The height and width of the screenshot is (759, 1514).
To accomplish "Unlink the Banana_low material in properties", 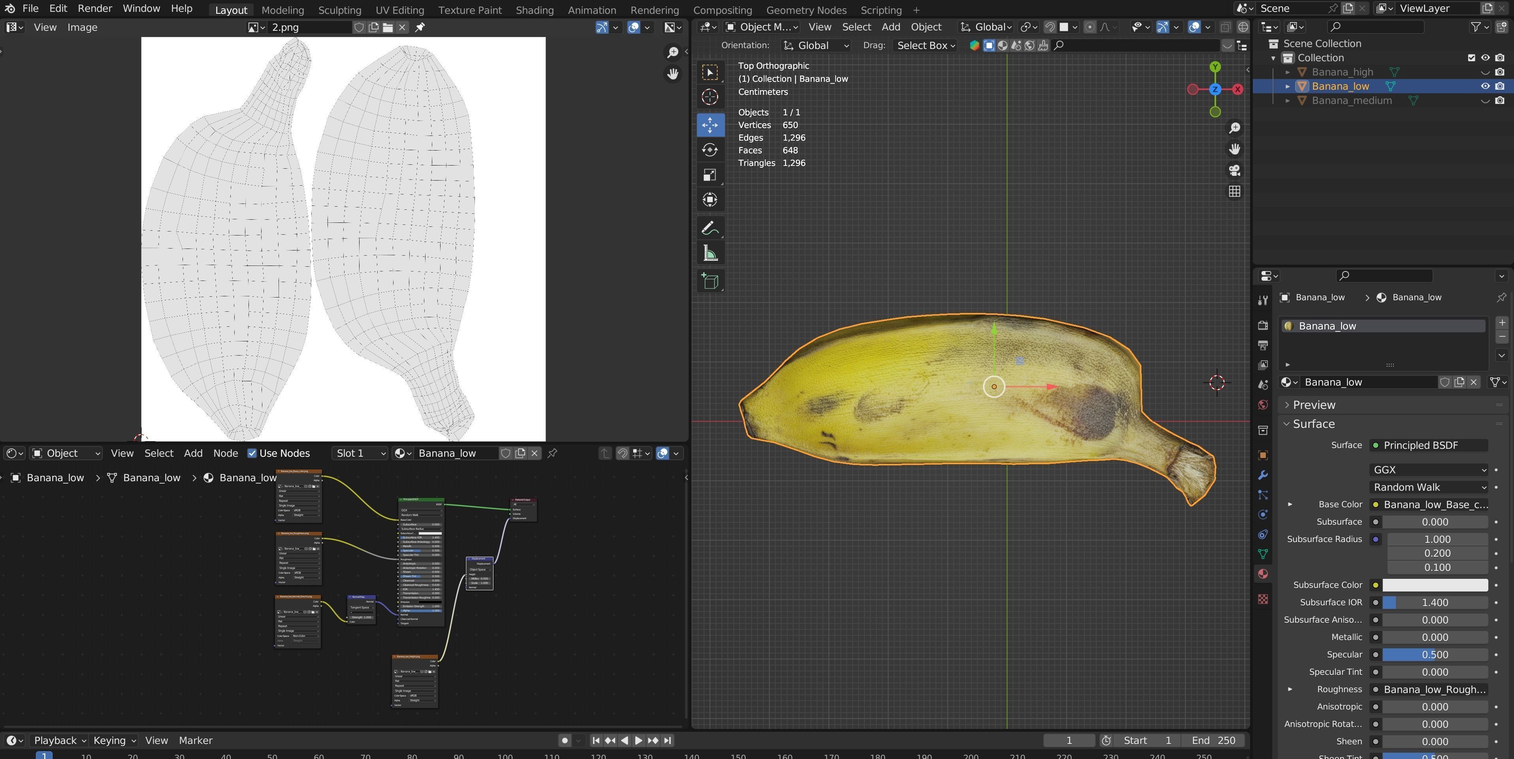I will tap(1473, 382).
